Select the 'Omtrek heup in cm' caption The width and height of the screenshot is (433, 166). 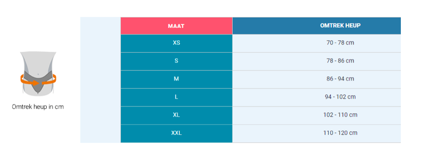pos(38,106)
